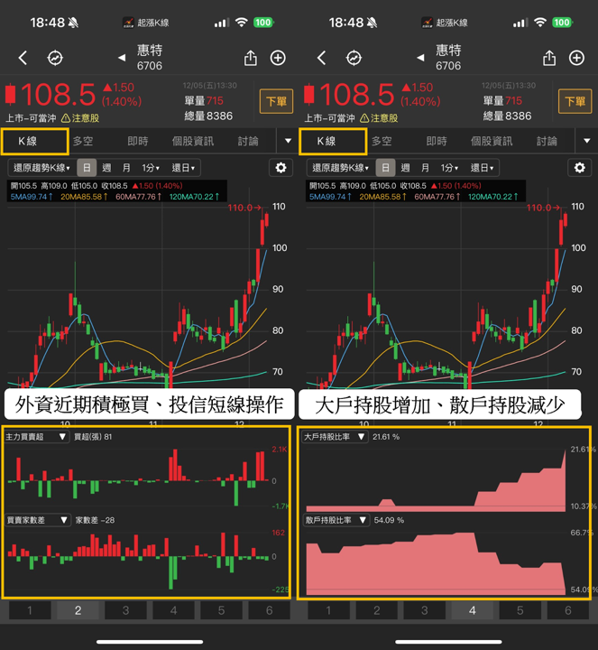
Task: Open 大戶持股比率 indicator dropdown
Action: coord(335,437)
